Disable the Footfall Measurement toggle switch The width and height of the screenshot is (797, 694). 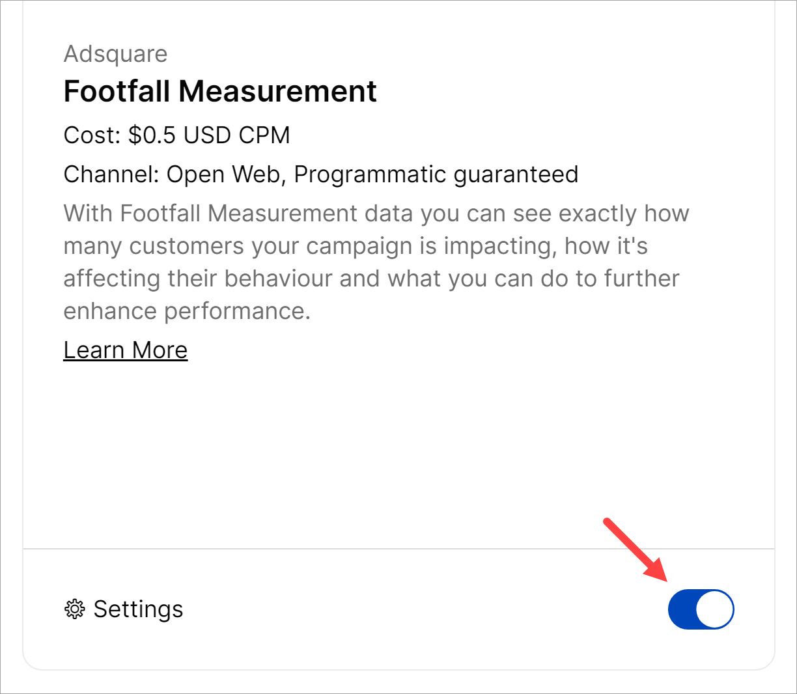701,609
